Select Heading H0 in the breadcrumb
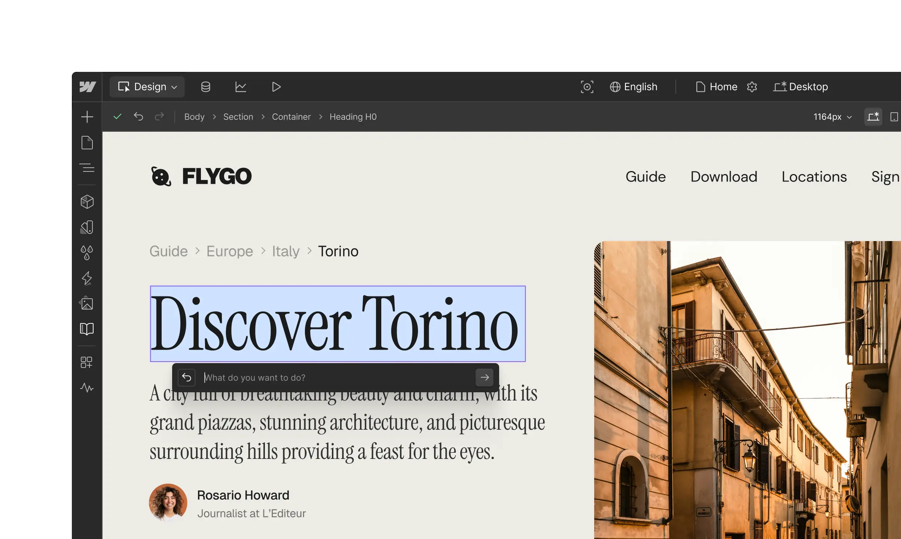This screenshot has width=901, height=539. 353,117
